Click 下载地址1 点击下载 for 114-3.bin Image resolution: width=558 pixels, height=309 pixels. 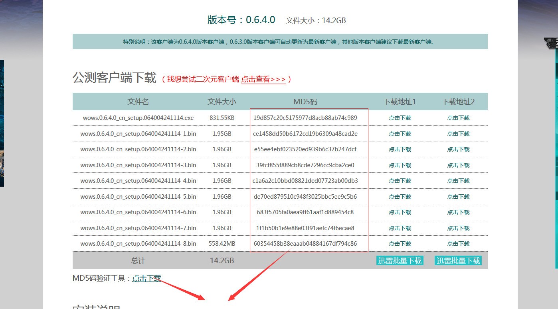tap(400, 165)
